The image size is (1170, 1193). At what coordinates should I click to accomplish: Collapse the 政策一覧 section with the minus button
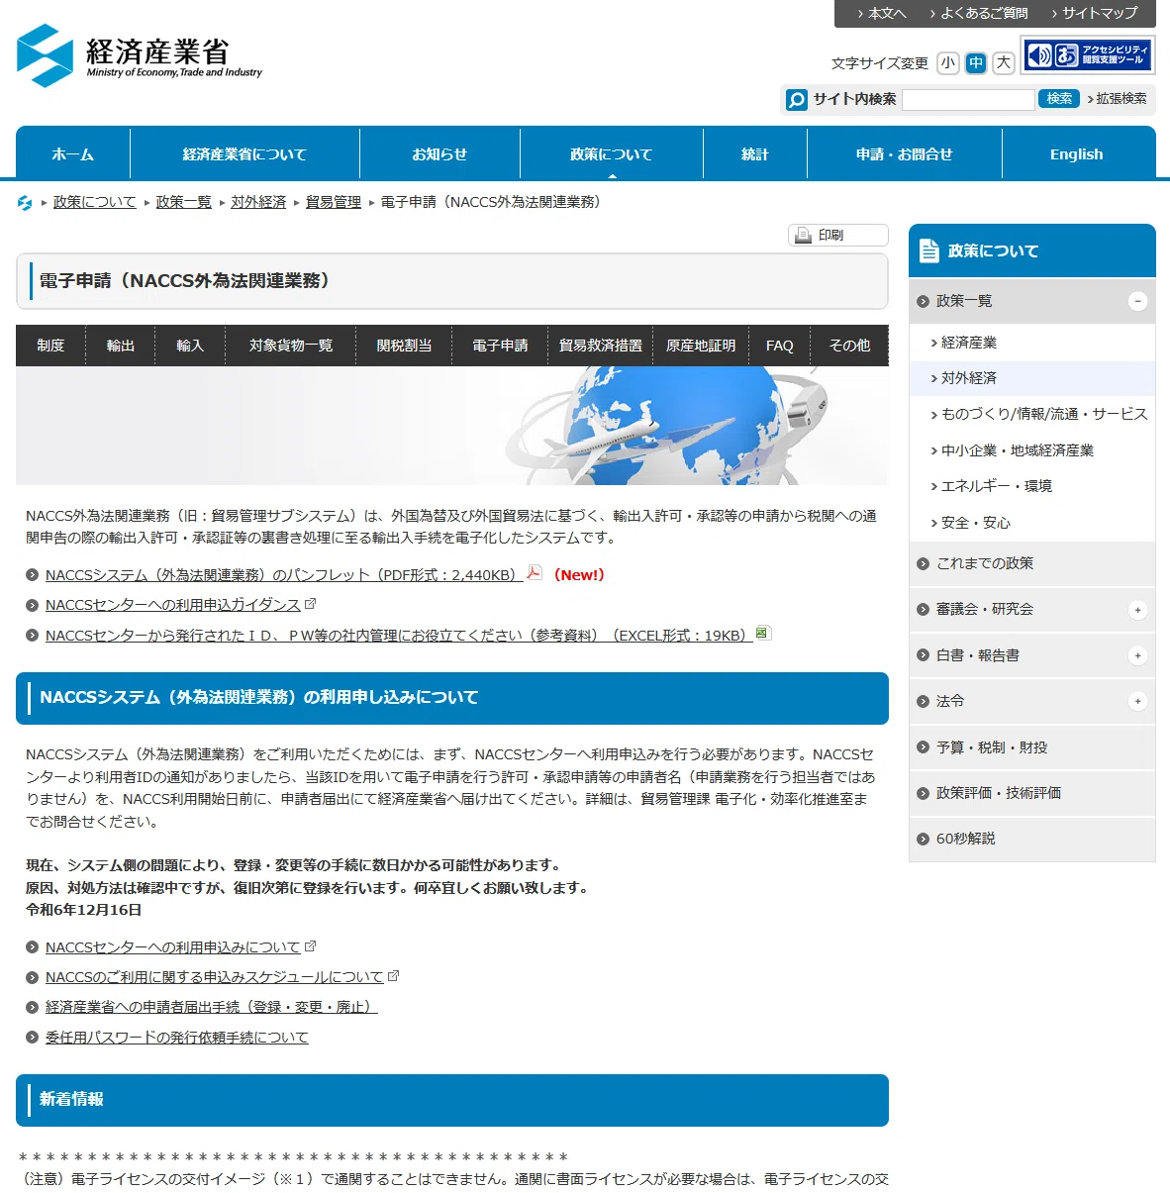[x=1138, y=301]
